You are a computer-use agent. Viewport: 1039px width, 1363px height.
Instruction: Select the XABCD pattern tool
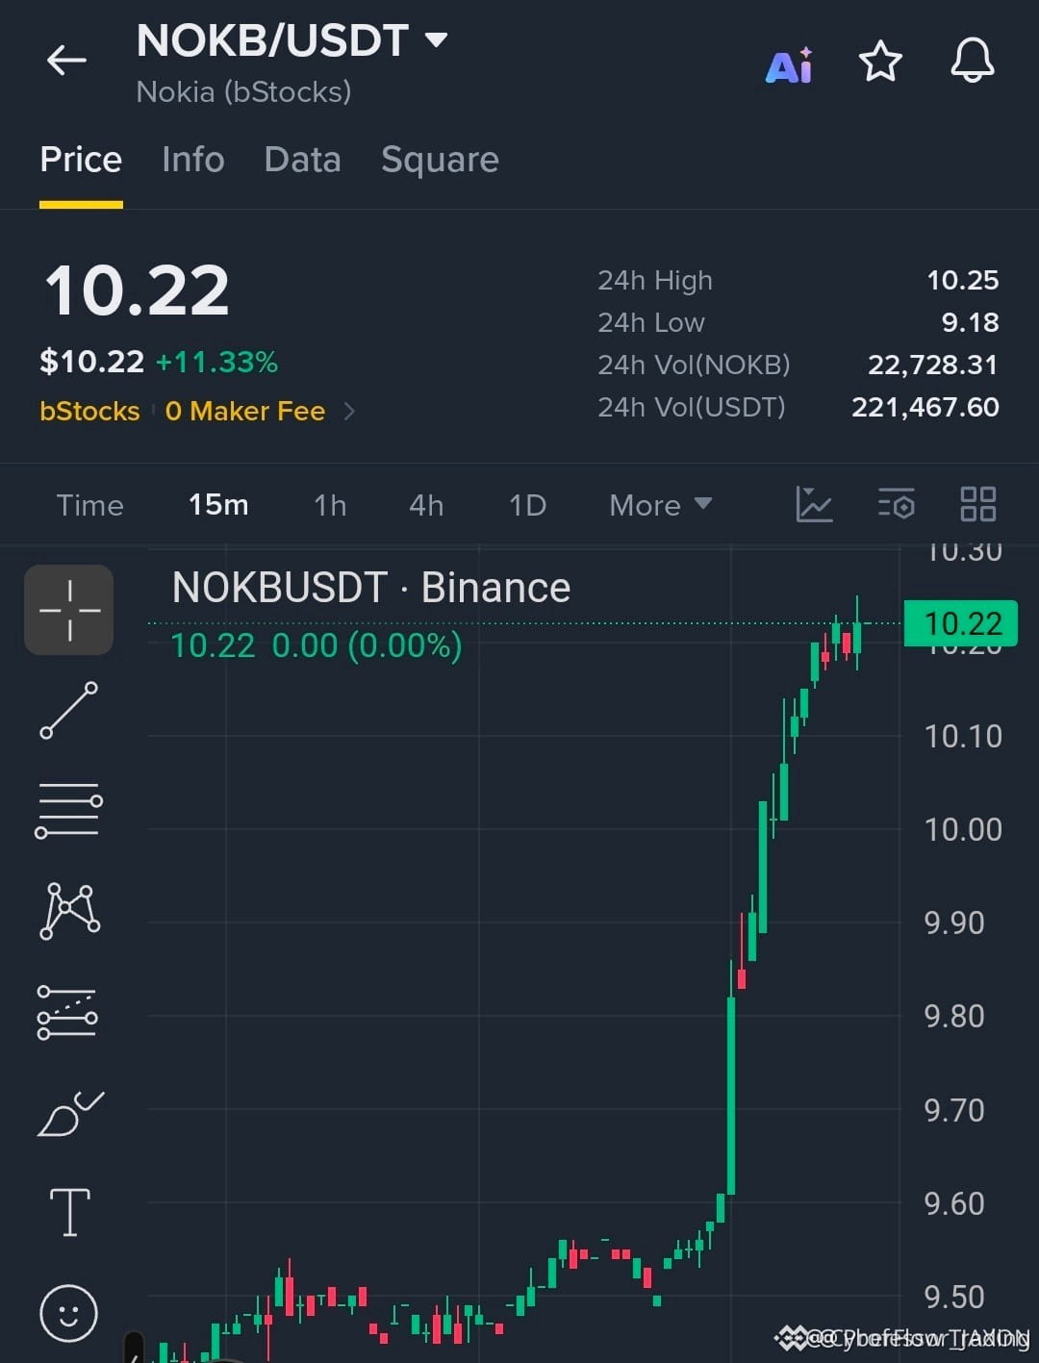(69, 911)
